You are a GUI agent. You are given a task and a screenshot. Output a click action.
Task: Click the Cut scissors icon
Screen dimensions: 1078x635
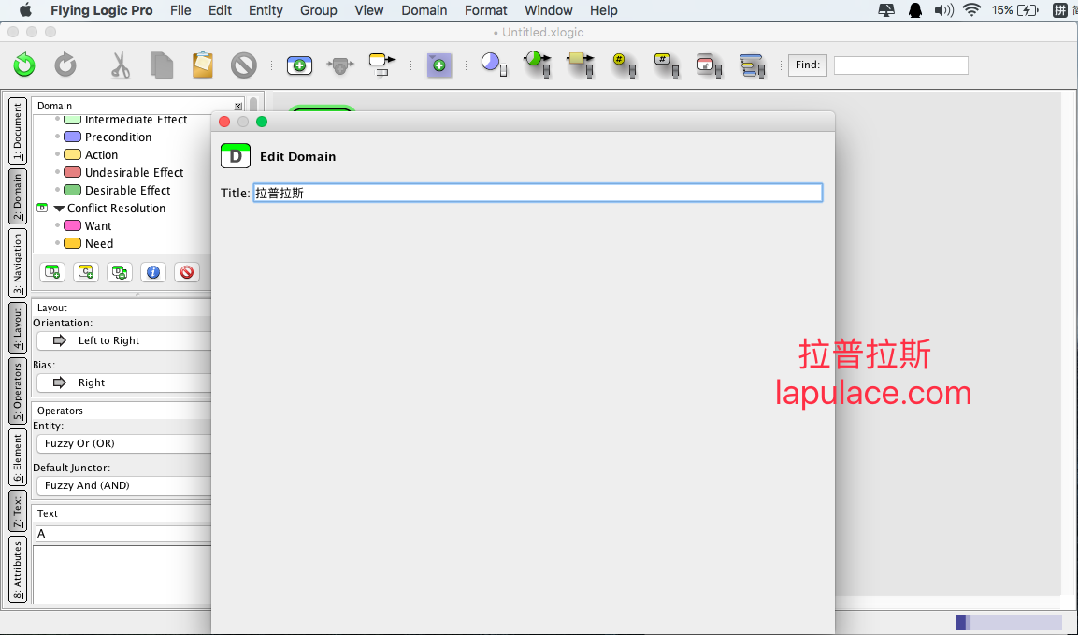point(121,65)
